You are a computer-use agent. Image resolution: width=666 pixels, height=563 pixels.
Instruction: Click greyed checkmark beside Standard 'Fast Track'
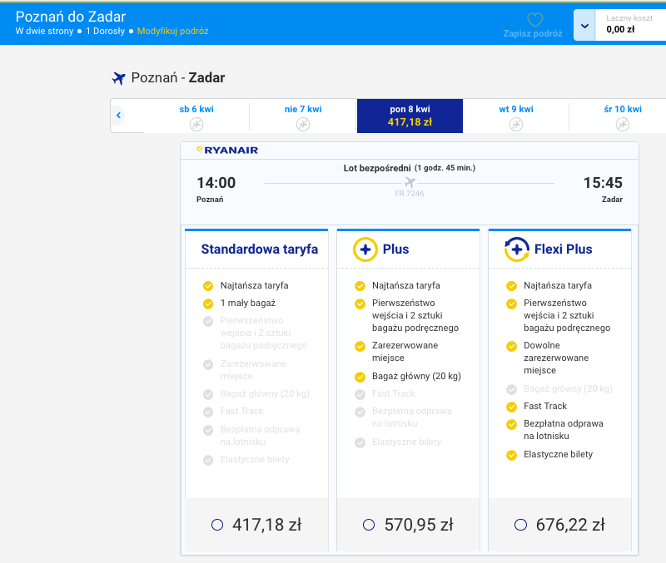click(208, 412)
